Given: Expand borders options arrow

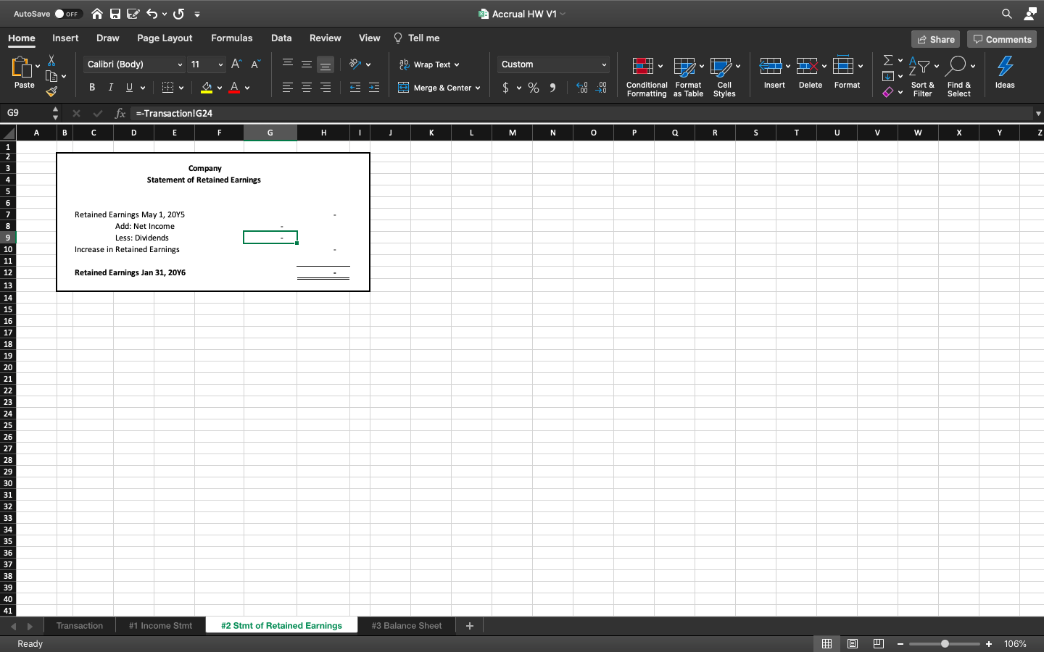Looking at the screenshot, I should [181, 88].
